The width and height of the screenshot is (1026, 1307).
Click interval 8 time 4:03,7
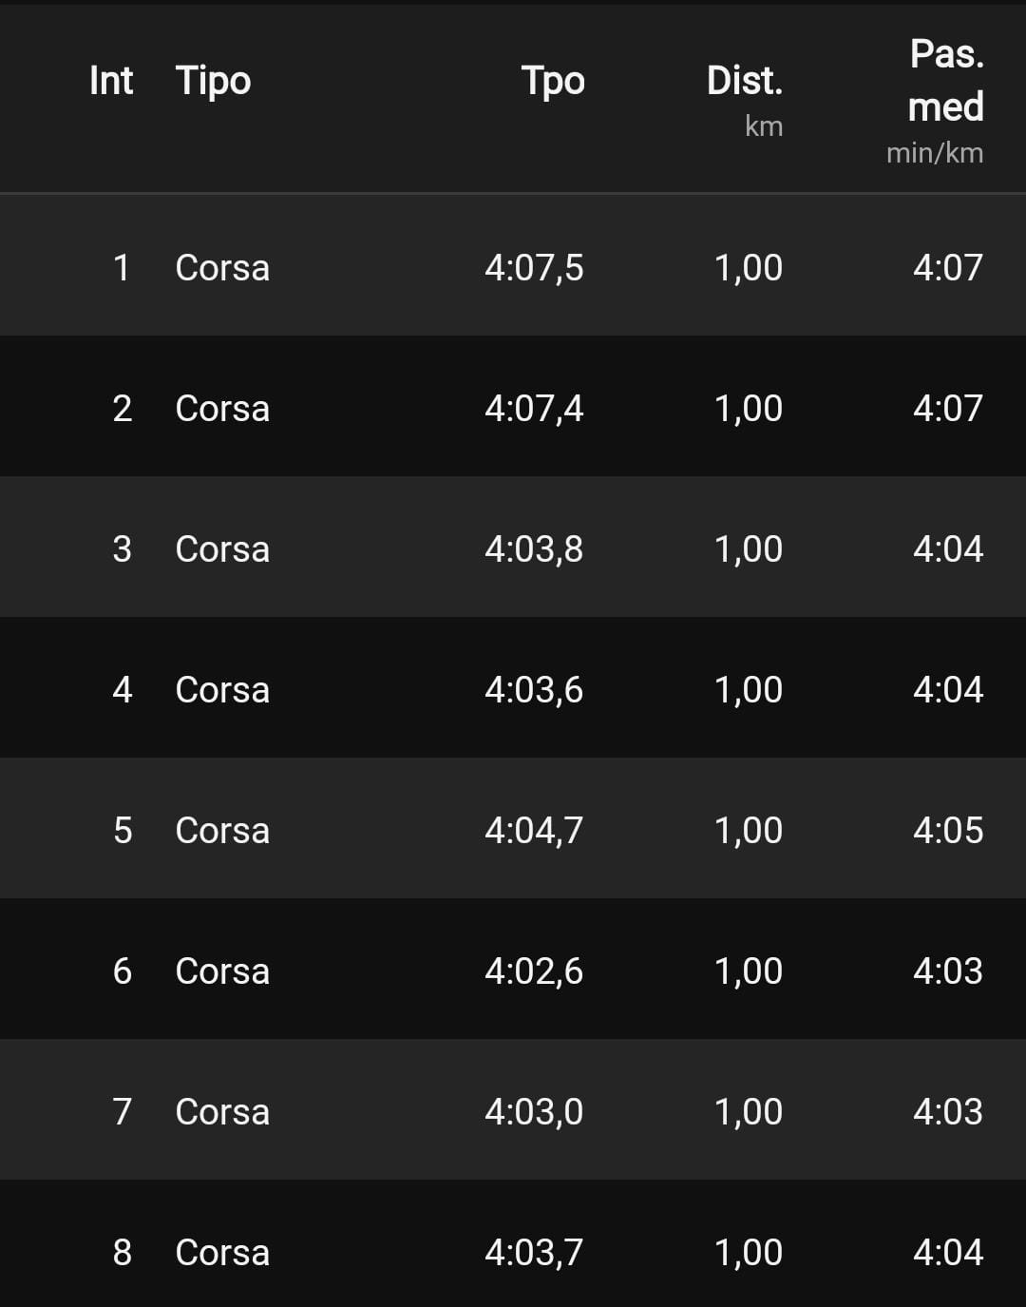click(x=534, y=1253)
